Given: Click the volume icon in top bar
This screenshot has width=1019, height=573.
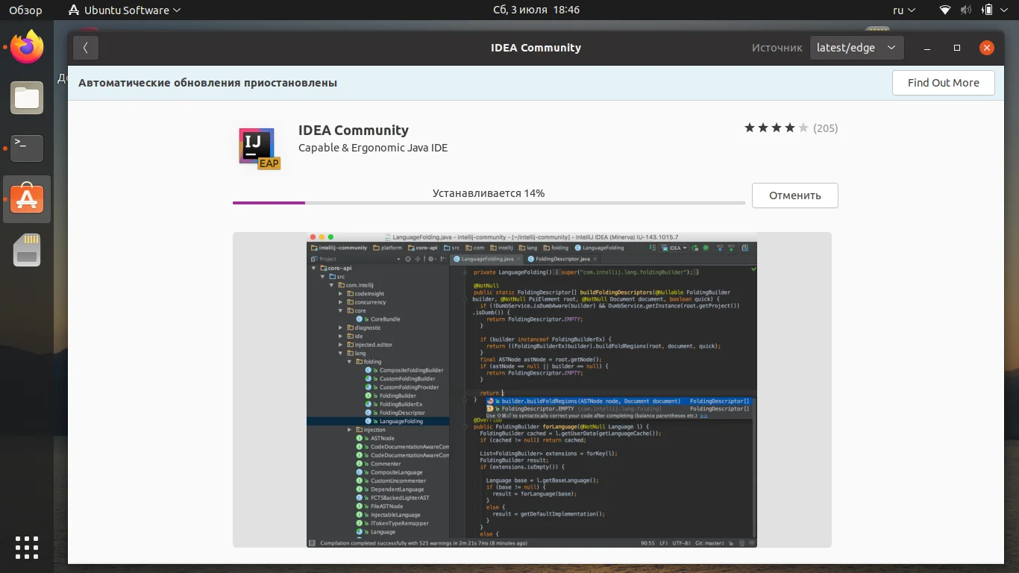Looking at the screenshot, I should click(966, 10).
